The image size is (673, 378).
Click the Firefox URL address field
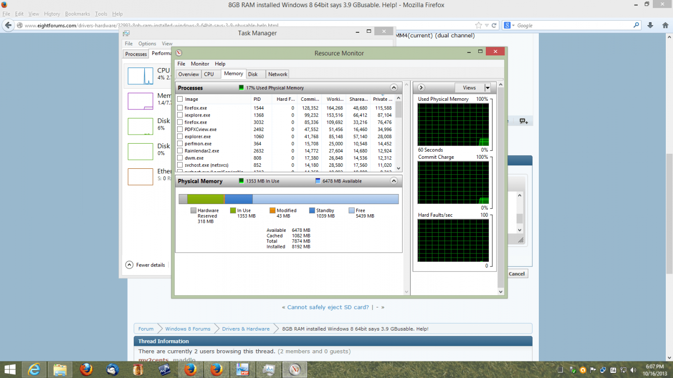pos(247,25)
